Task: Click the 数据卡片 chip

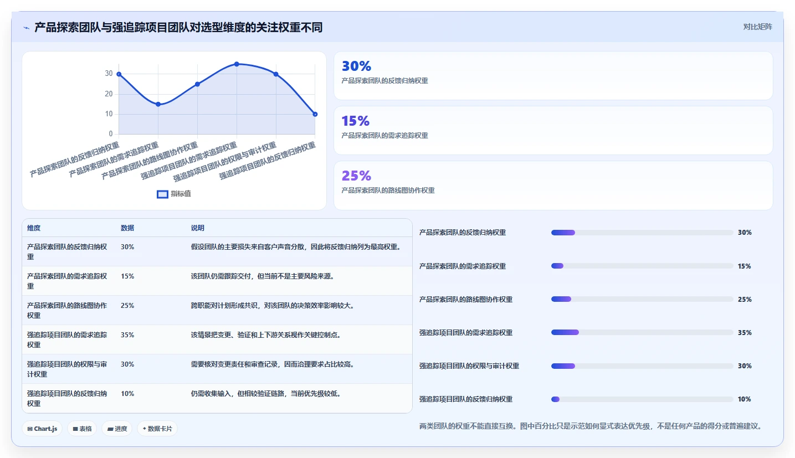Action: pos(157,429)
